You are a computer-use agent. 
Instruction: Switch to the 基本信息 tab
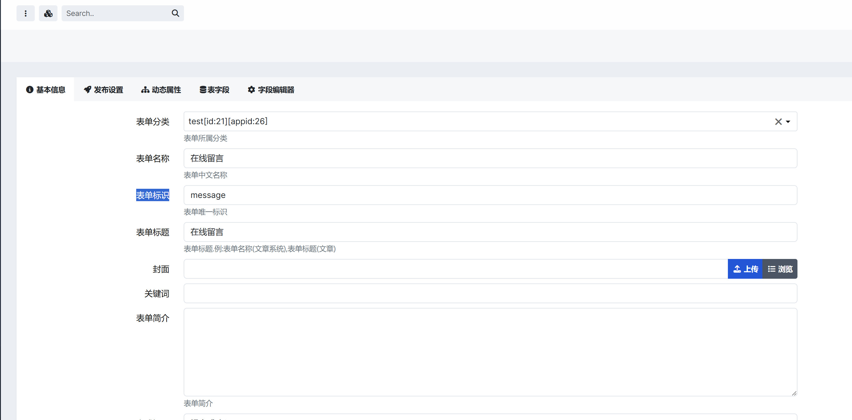(46, 90)
